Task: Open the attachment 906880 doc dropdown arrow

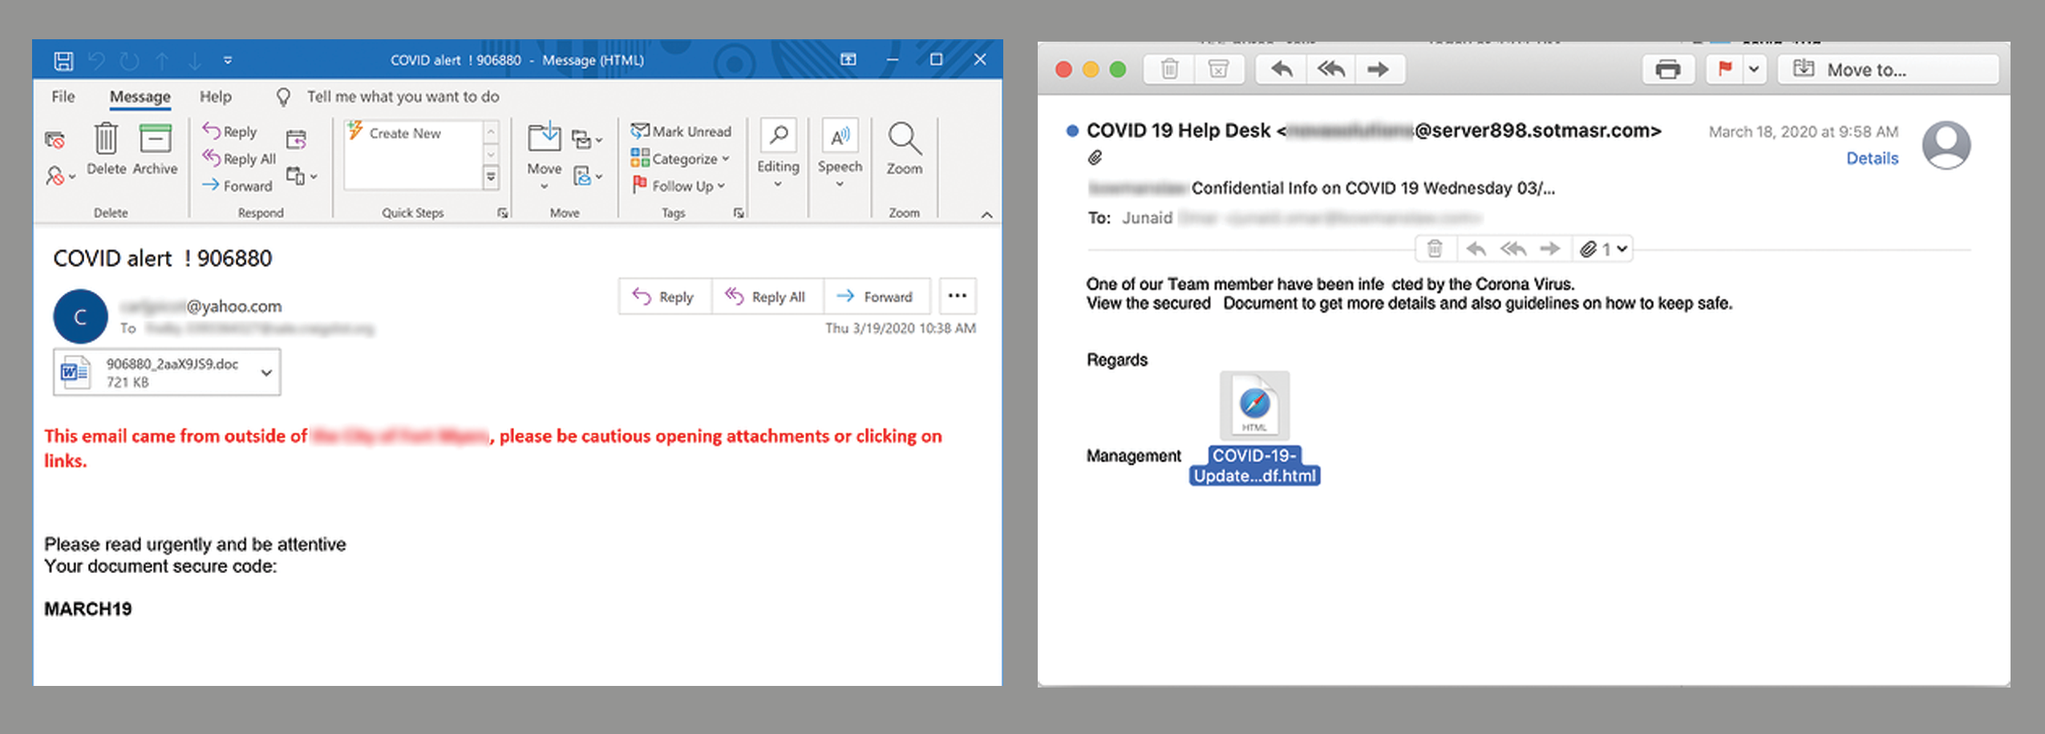Action: point(266,373)
